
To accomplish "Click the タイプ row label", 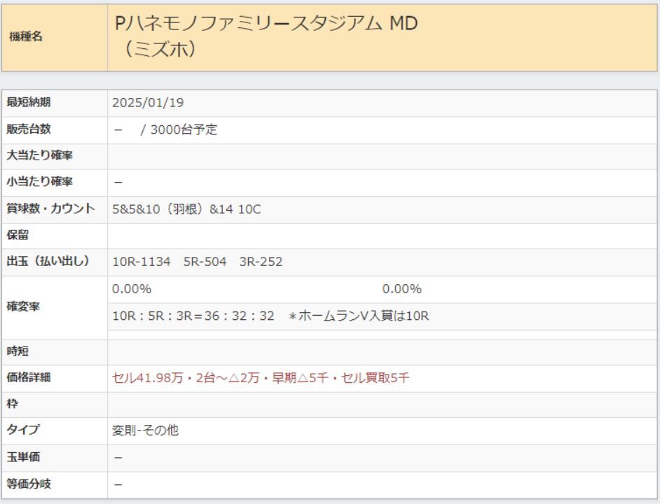I will (23, 430).
